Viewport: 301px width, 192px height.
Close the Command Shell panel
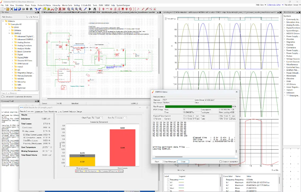click(x=38, y=101)
